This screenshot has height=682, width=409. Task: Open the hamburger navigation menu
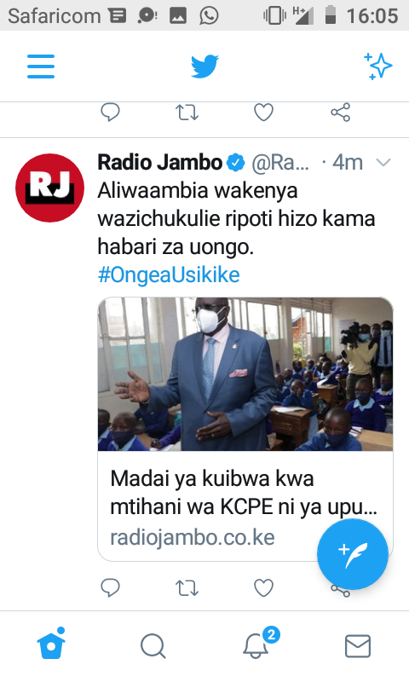coord(41,66)
